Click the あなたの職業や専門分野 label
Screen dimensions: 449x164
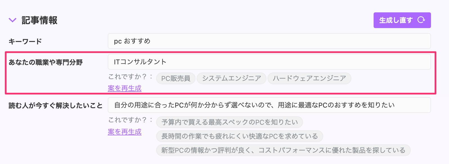click(x=46, y=62)
